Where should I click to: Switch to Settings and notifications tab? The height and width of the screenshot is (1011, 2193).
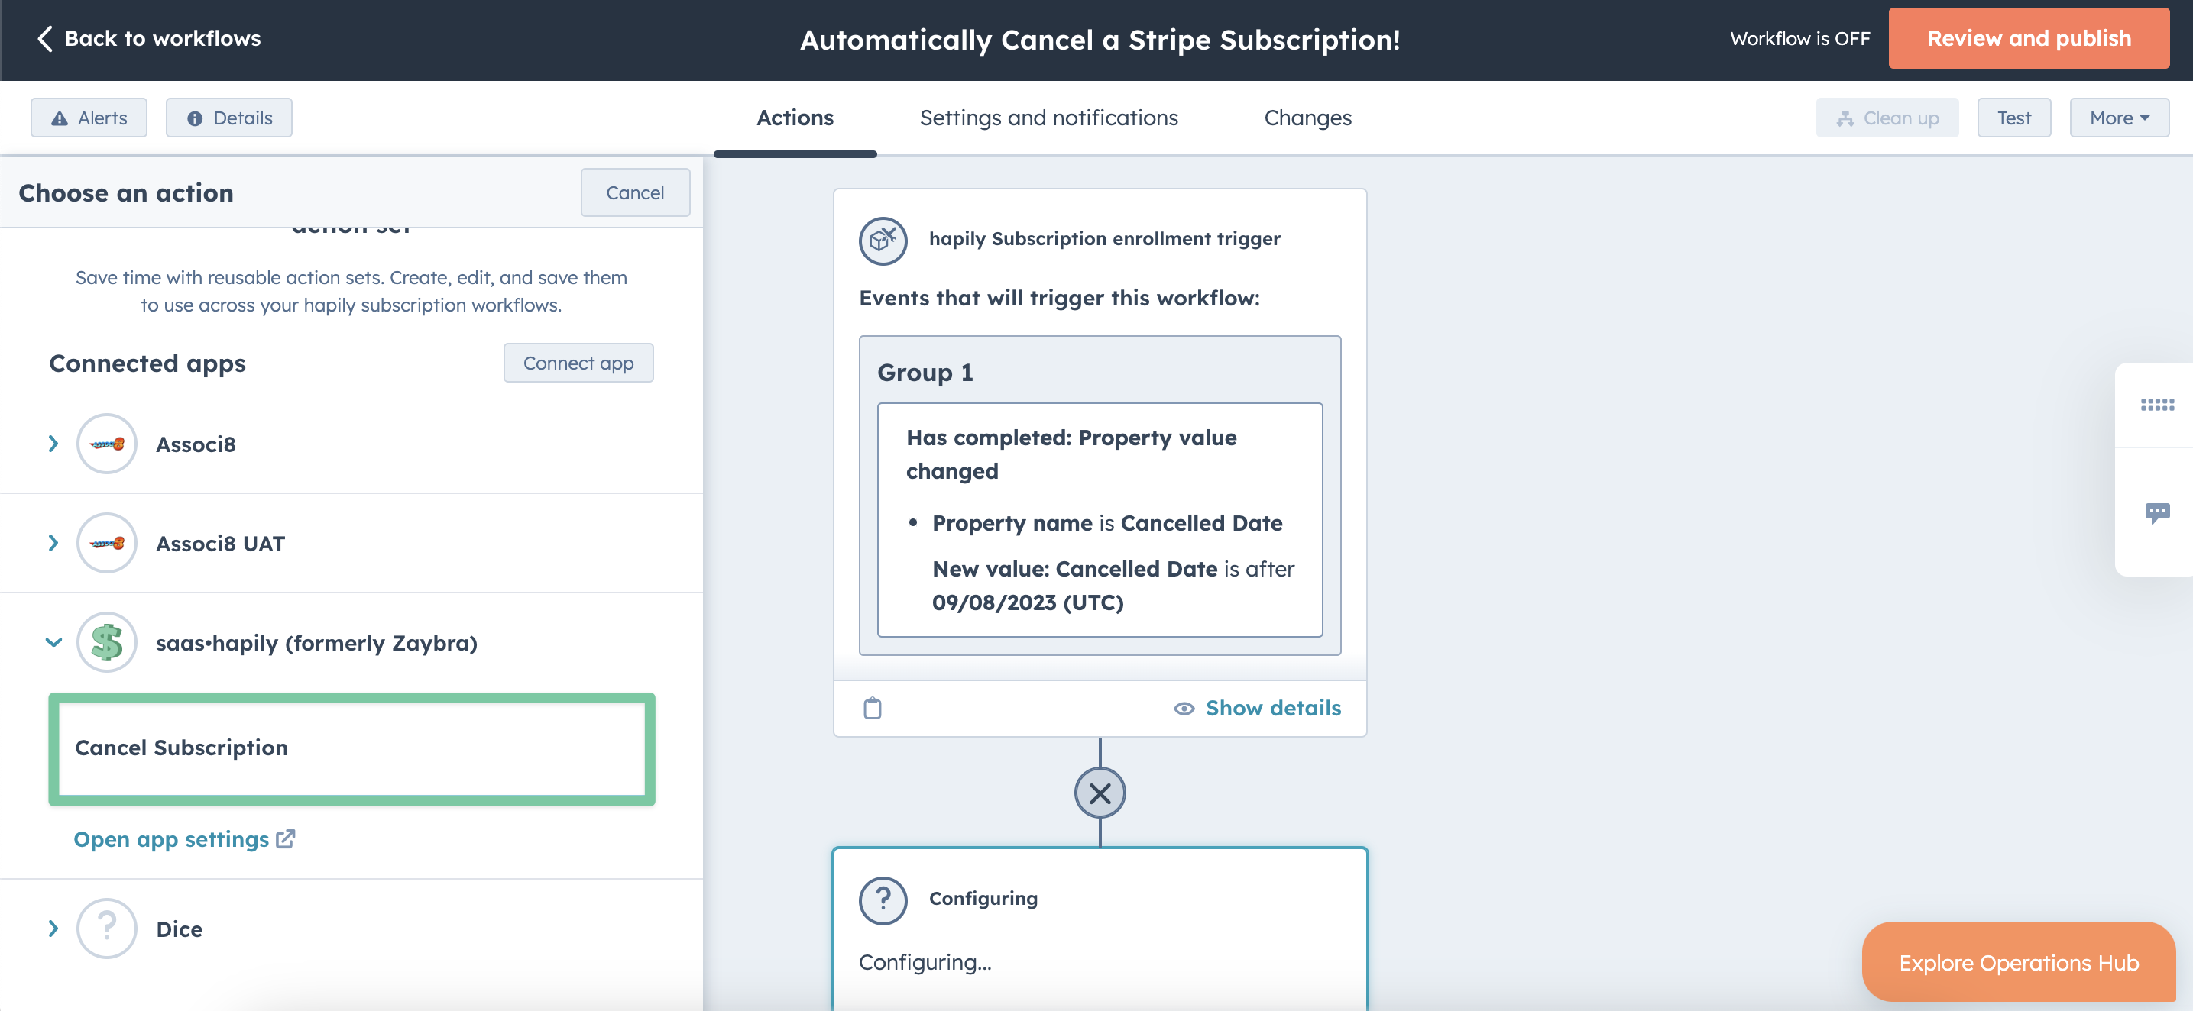coord(1049,118)
